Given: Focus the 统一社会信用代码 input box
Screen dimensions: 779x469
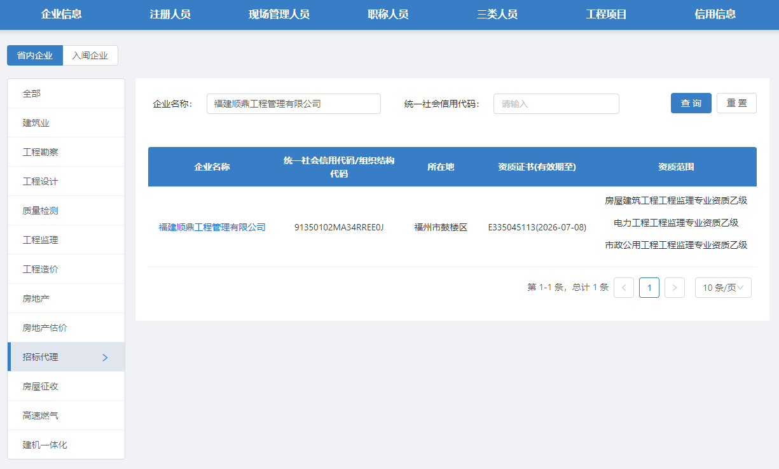Looking at the screenshot, I should coord(556,104).
